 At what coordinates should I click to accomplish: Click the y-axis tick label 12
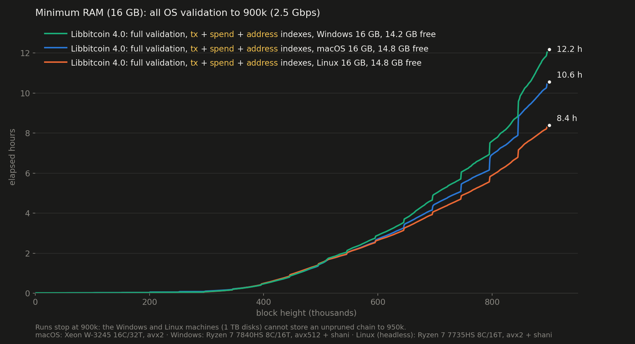[25, 53]
